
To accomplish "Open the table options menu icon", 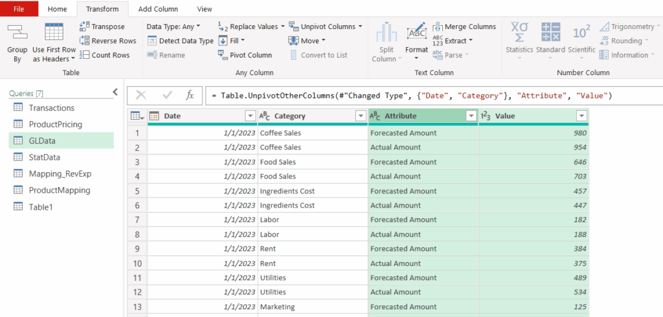I will pos(137,116).
